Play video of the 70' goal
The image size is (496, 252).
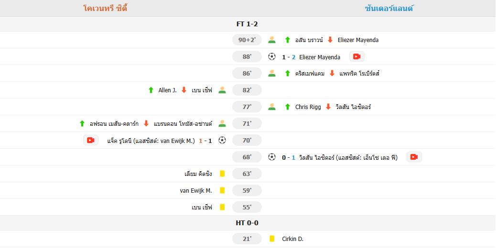(91, 140)
